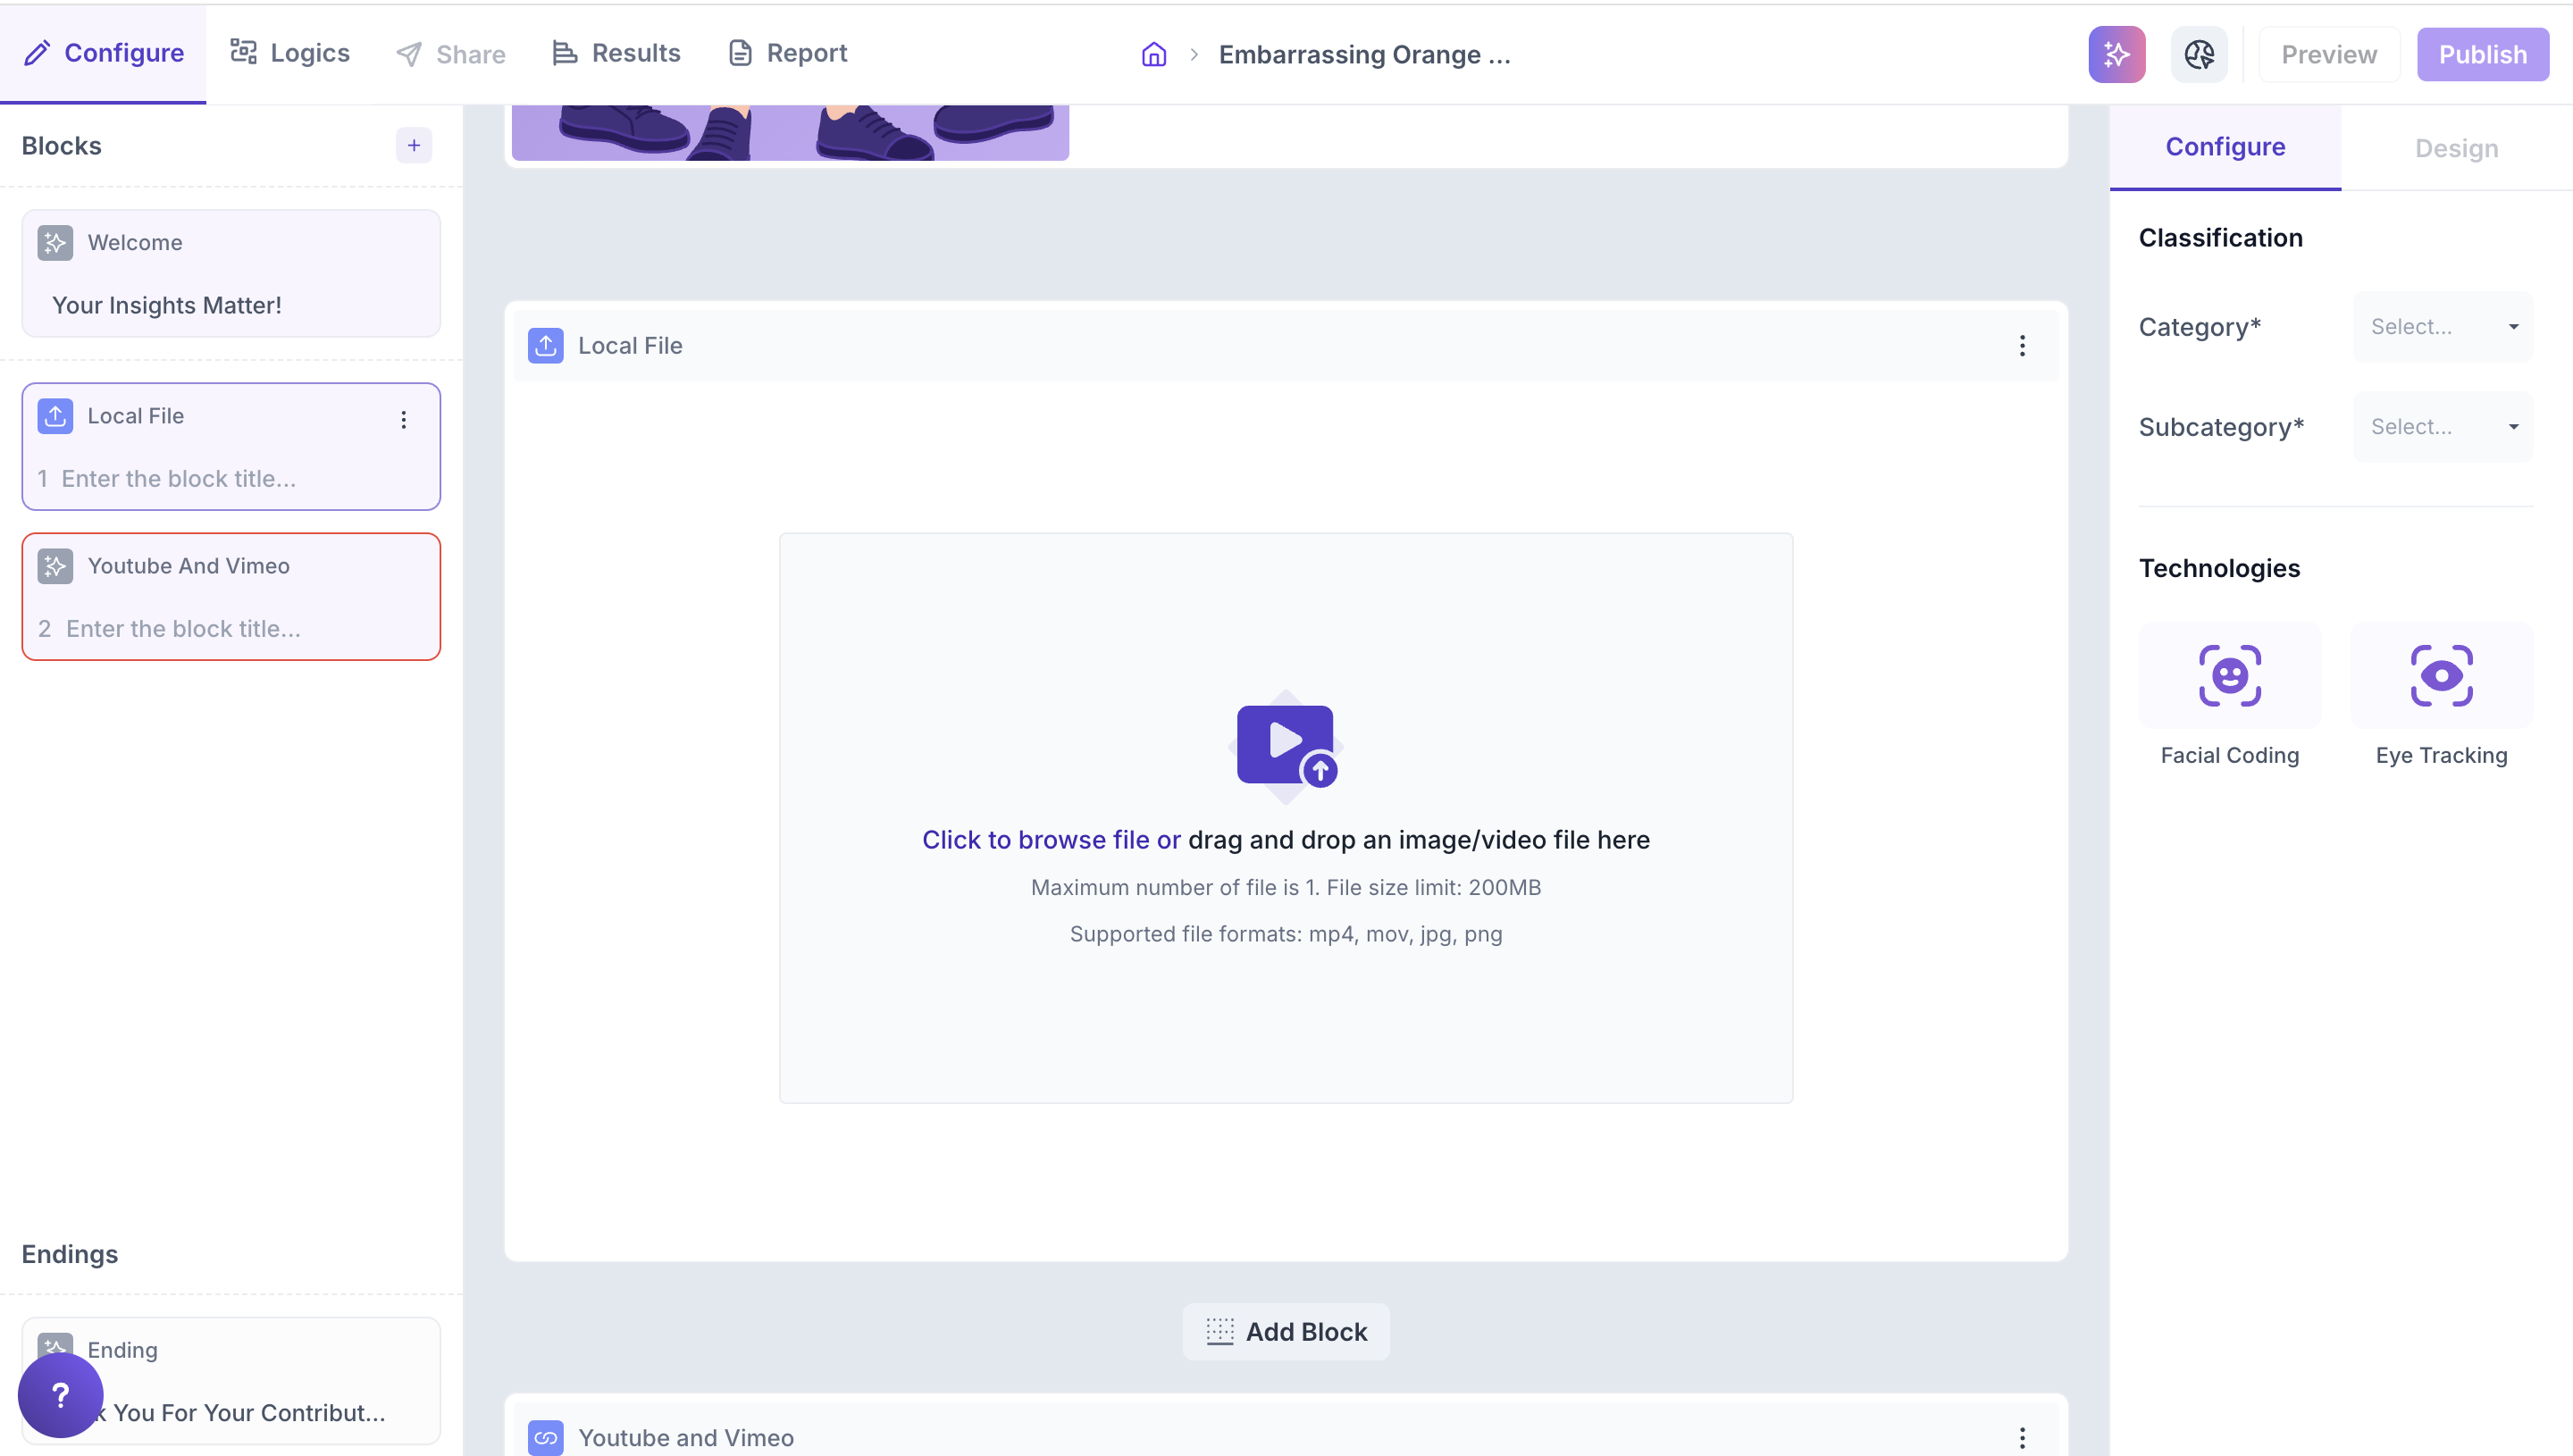Open the help question mark button

click(60, 1394)
